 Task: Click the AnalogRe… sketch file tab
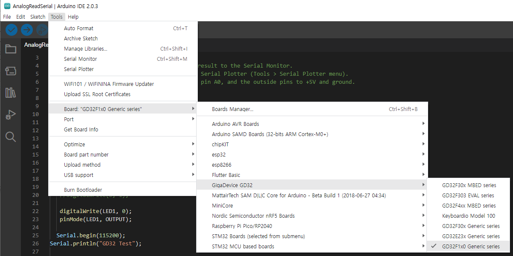point(35,45)
